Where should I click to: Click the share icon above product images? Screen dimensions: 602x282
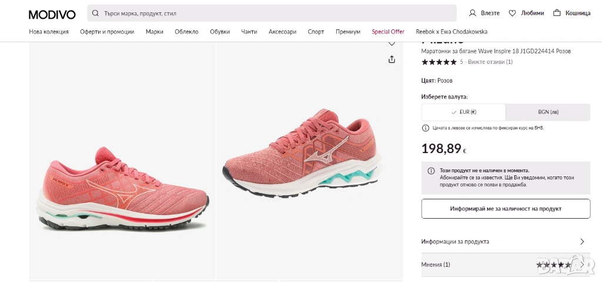point(392,59)
